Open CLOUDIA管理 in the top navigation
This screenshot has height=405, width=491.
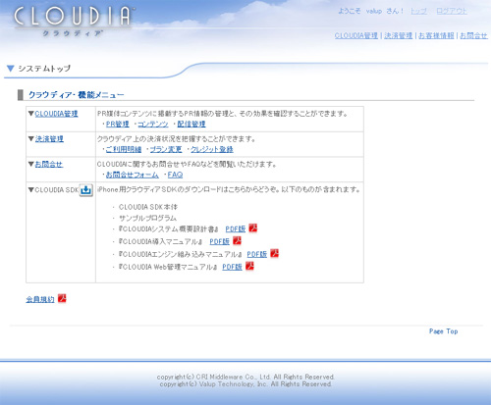coord(356,35)
